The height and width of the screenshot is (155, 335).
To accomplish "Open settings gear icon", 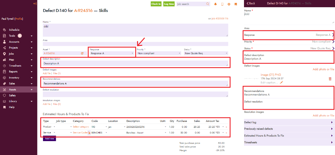I will click(229, 4).
